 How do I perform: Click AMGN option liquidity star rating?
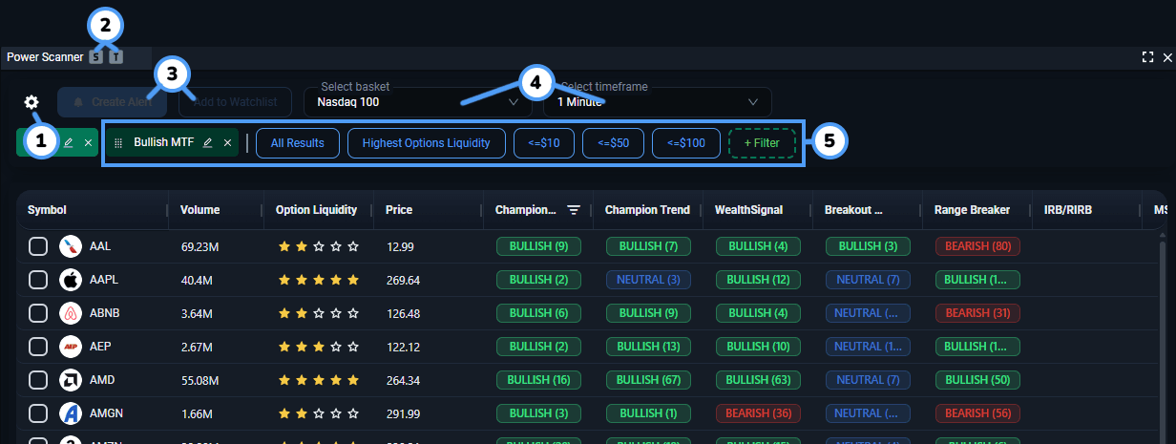[319, 413]
